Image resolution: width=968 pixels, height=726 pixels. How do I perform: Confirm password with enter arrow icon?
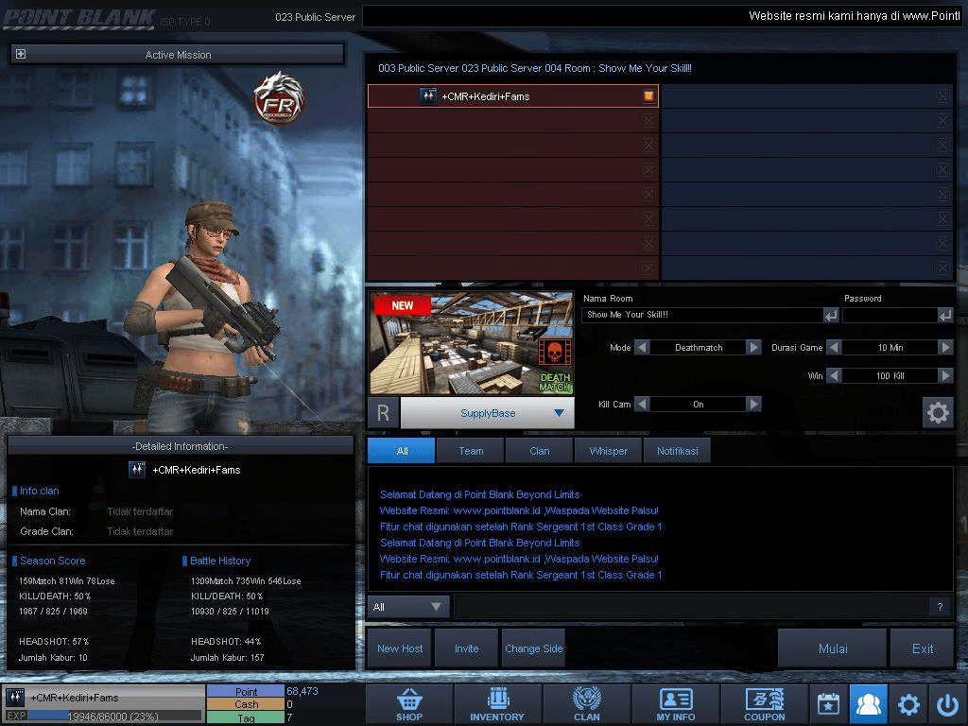pyautogui.click(x=945, y=316)
